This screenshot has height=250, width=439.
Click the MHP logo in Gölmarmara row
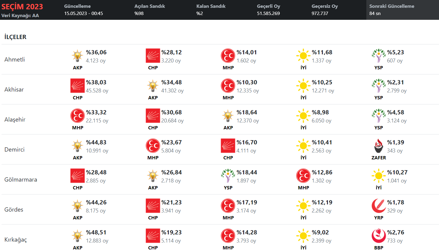point(303,176)
